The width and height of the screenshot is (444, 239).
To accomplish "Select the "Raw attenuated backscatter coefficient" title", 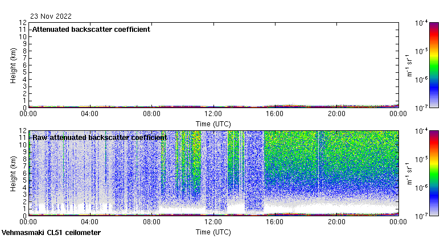I will tap(100, 138).
